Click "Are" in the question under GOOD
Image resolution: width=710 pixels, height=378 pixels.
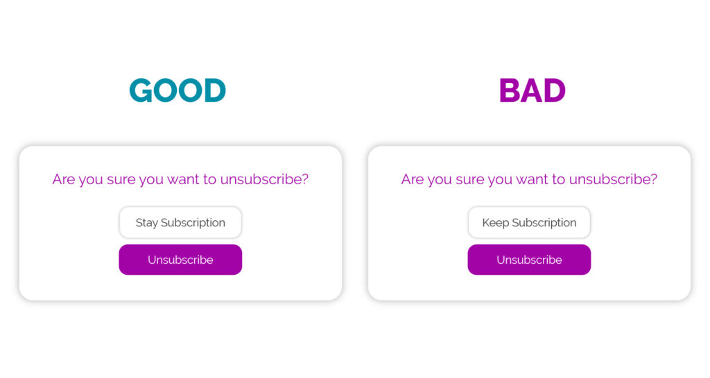63,180
